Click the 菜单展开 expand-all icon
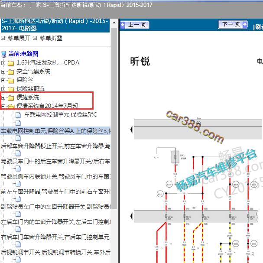This screenshot has width=263, height=263. point(3,38)
